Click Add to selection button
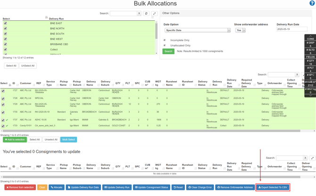This screenshot has width=316, height=196. [15, 139]
